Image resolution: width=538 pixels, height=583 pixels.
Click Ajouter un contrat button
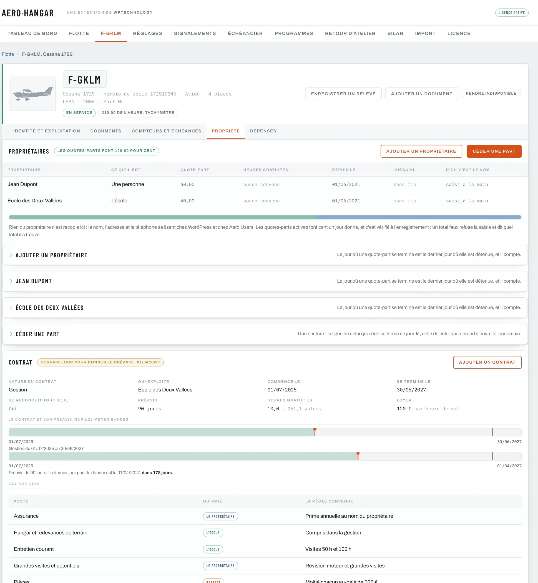click(x=487, y=362)
